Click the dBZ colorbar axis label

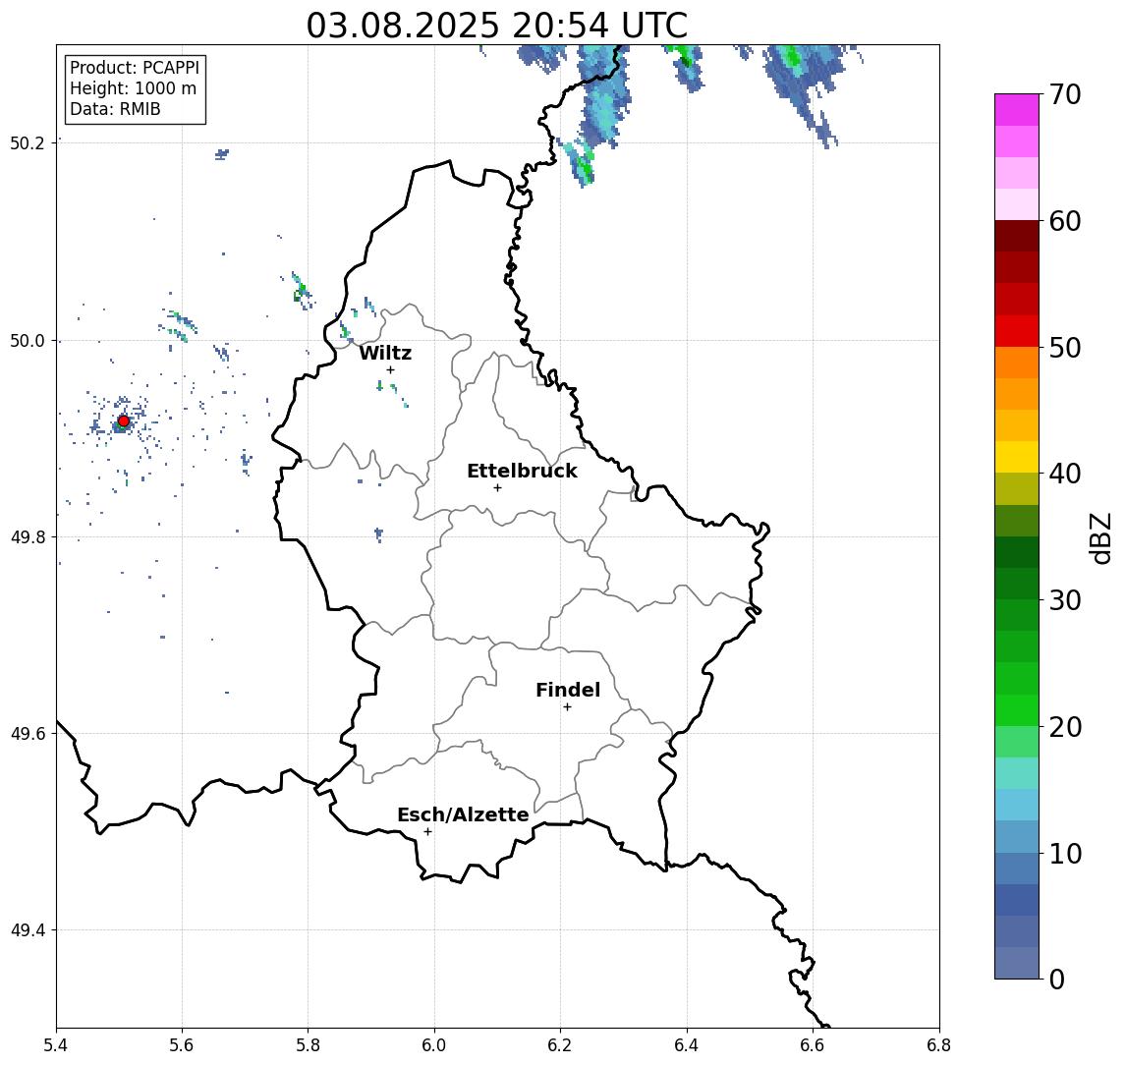1101,537
